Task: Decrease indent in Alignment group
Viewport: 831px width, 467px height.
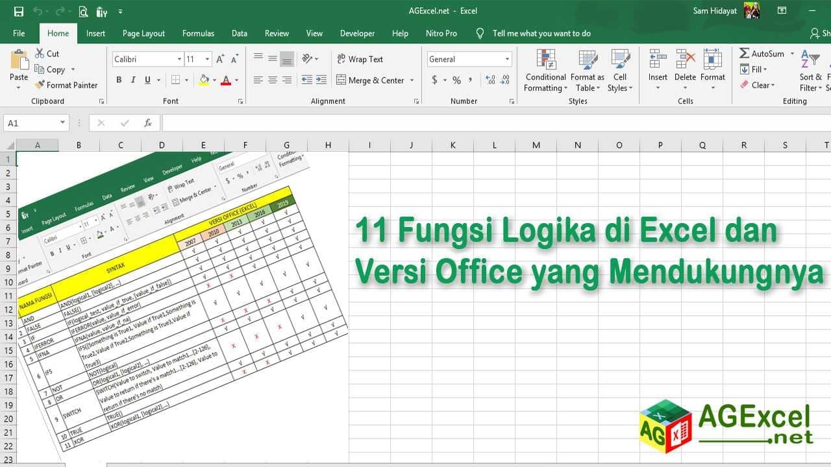Action: 306,80
